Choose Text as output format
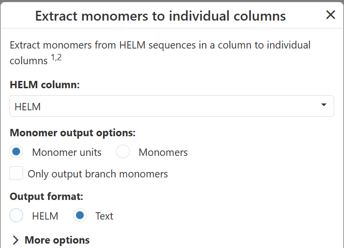The height and width of the screenshot is (248, 344). (x=80, y=216)
